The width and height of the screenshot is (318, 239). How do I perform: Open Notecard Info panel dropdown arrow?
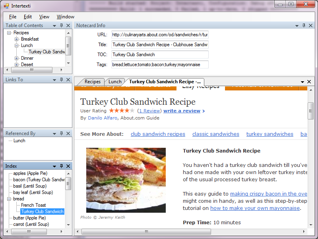tap(297, 26)
